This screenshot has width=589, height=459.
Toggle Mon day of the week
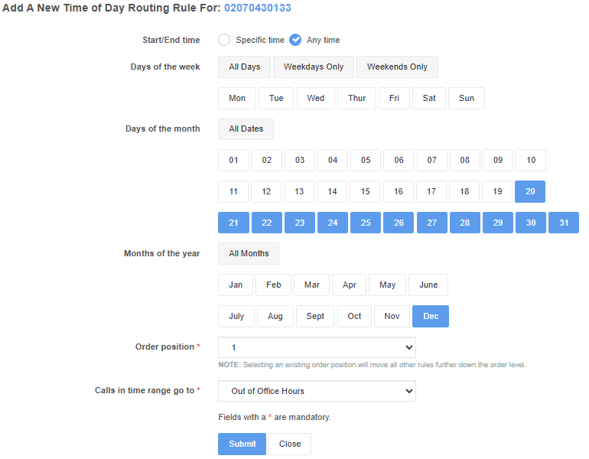(237, 99)
